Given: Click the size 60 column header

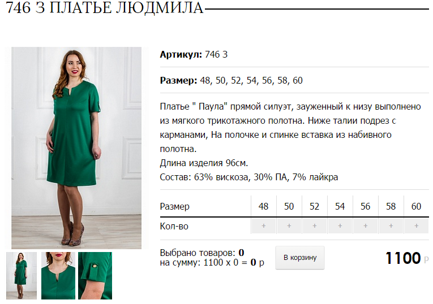Looking at the screenshot, I should [x=417, y=206].
